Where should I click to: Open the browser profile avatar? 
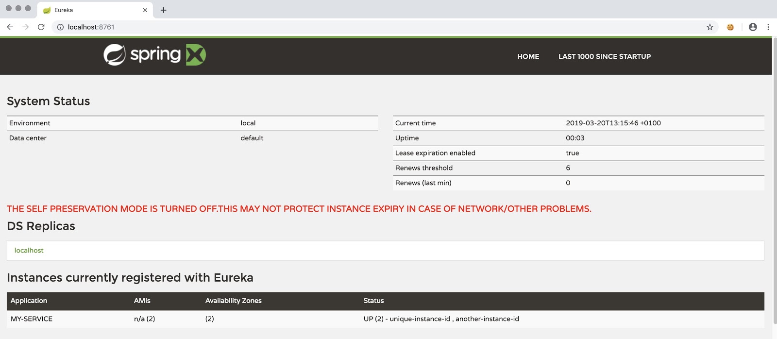click(753, 27)
